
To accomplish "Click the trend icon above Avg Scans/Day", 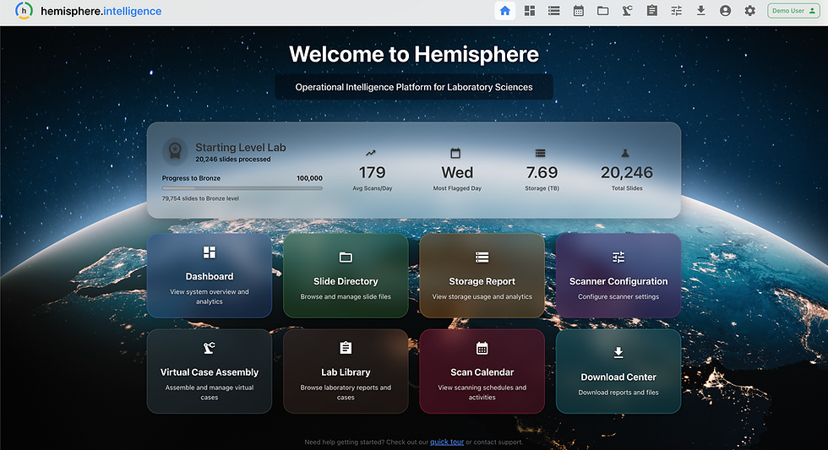I will (371, 153).
